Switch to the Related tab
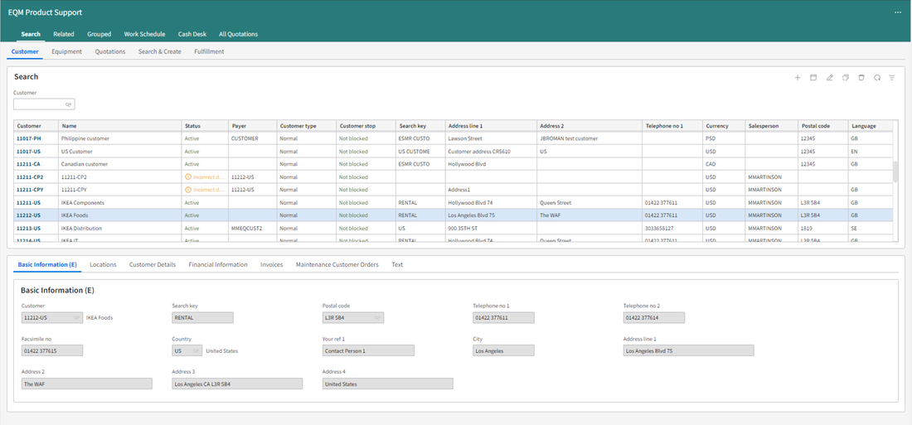Viewport: 912px width, 425px height. point(63,34)
